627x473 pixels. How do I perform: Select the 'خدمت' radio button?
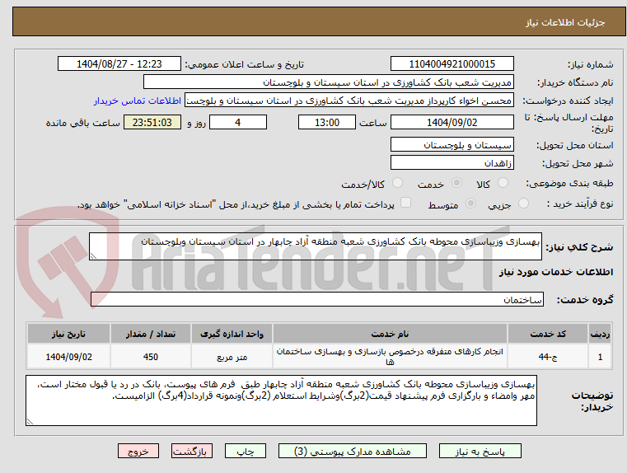[456, 183]
